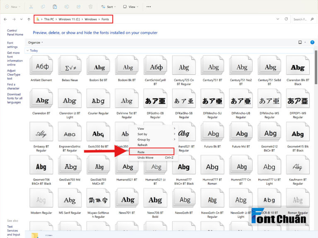This screenshot has height=238, width=318.
Task: Select Refresh in the context menu
Action: coord(142,145)
